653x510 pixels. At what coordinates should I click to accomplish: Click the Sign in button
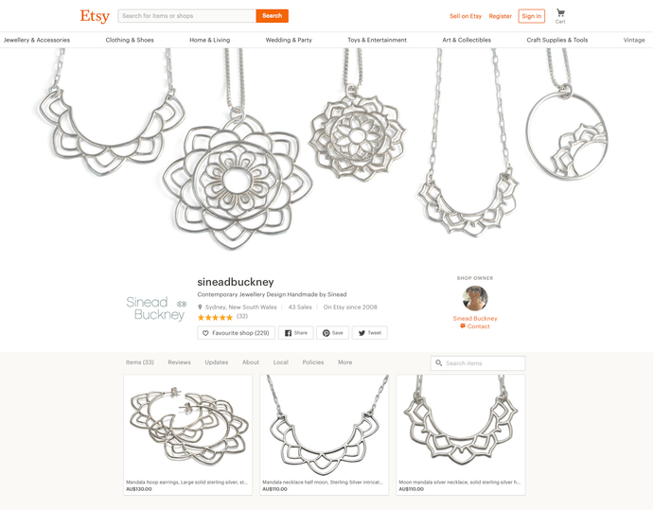coord(532,16)
